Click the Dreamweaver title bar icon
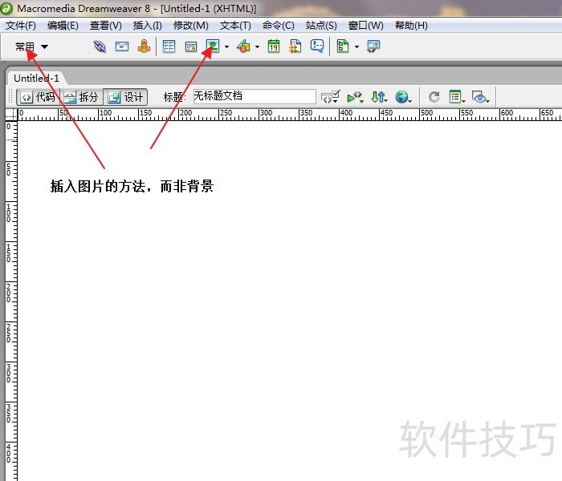 tap(6, 8)
